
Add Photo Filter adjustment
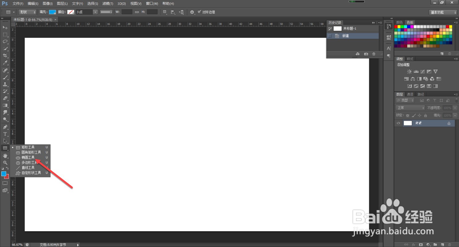click(x=426, y=79)
